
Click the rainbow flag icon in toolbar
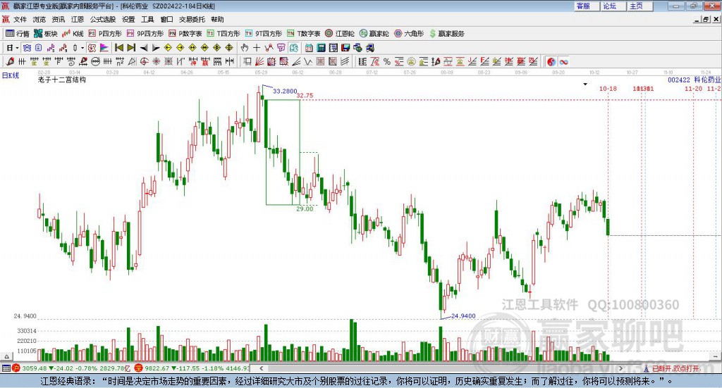[104, 48]
